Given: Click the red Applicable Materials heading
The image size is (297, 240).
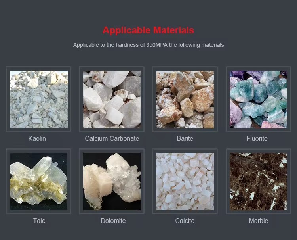Looking at the screenshot, I should 148,30.
